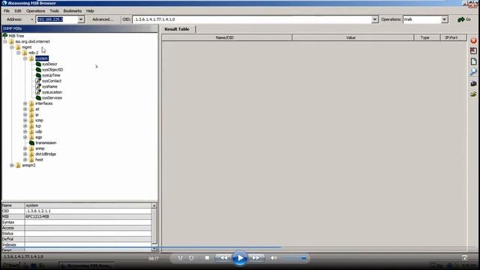The image size is (480, 270).
Task: Expand the host tree node
Action: (x=25, y=160)
